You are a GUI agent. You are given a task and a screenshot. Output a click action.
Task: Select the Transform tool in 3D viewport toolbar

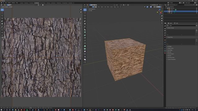[x=85, y=24]
